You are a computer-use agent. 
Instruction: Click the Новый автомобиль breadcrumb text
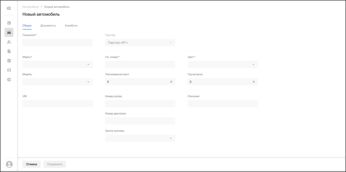(x=57, y=7)
